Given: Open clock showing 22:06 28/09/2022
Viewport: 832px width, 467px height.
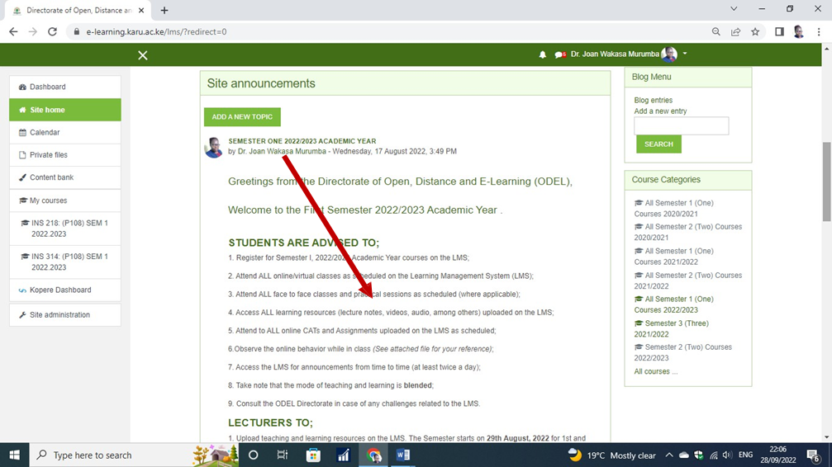Looking at the screenshot, I should click(x=777, y=455).
